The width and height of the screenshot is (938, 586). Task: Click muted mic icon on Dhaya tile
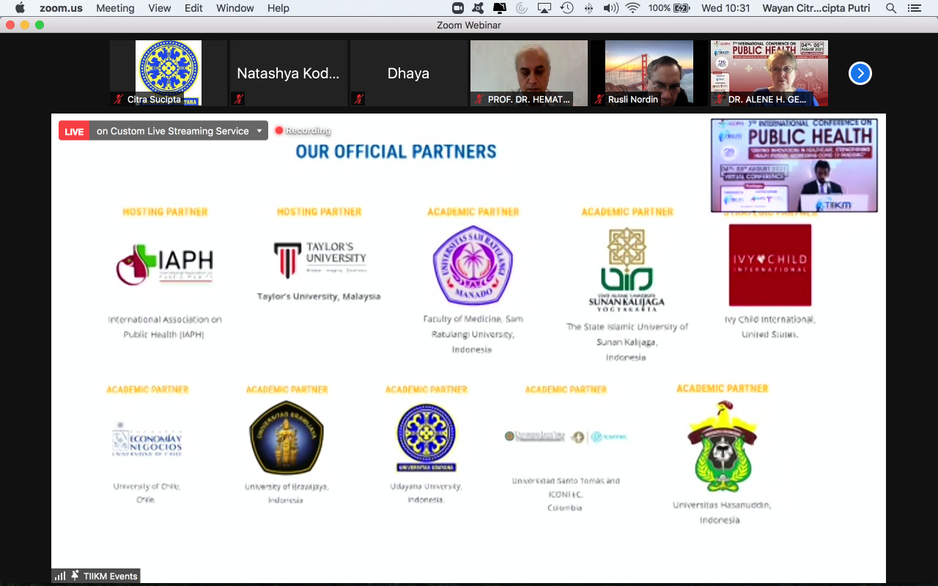click(358, 99)
